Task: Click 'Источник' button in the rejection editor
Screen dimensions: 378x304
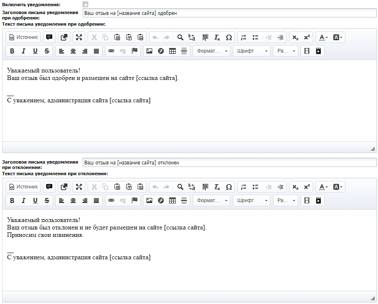Action: point(24,187)
